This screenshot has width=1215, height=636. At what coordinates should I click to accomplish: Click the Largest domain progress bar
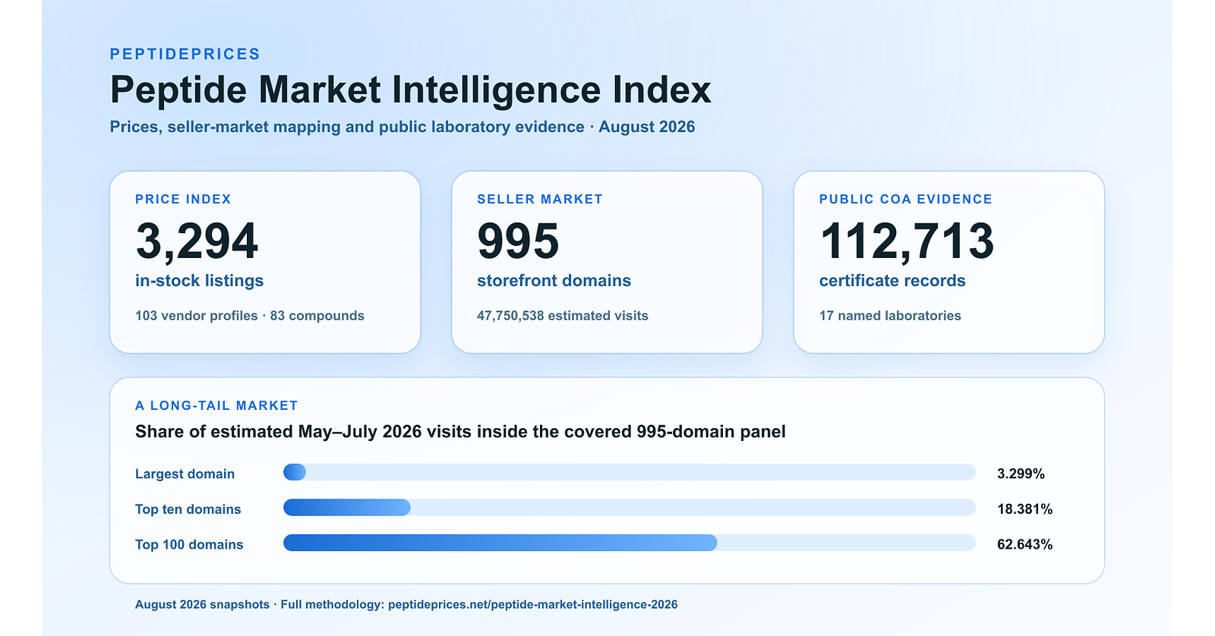coord(630,472)
